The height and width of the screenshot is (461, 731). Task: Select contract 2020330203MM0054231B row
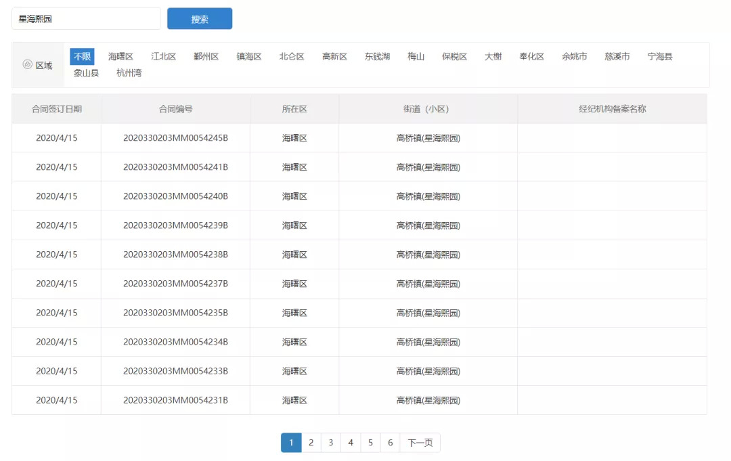[x=175, y=400]
